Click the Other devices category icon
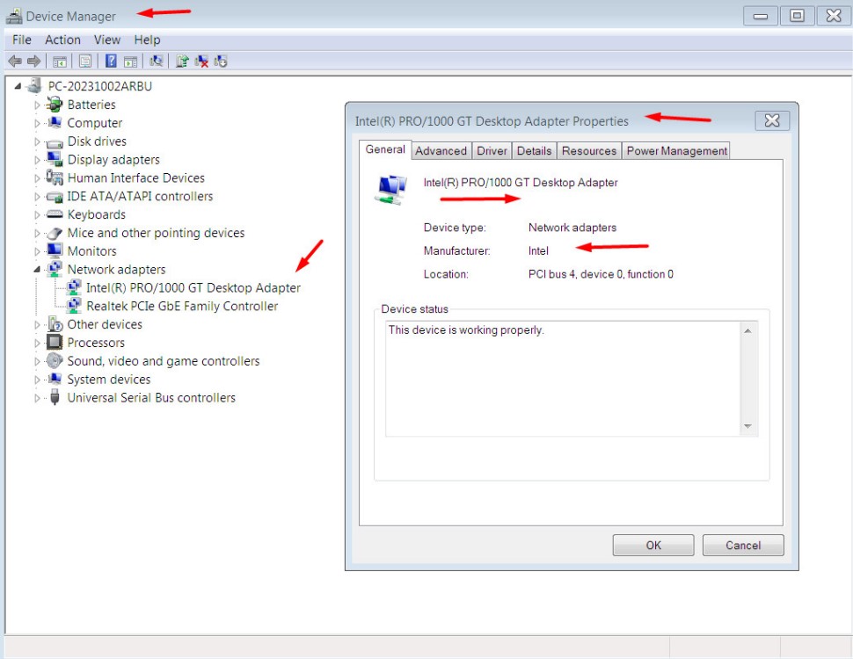Screen dimensions: 853x659 pos(55,324)
